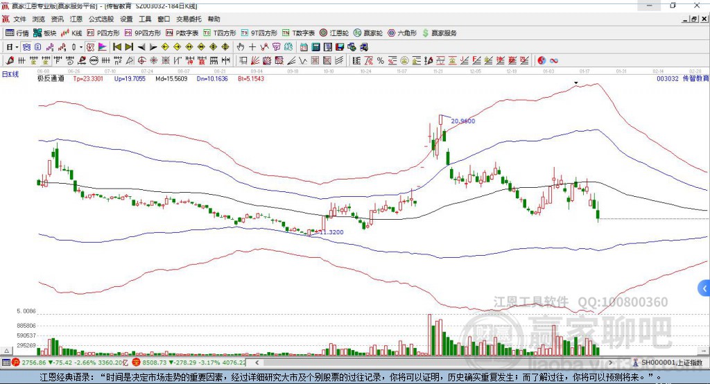
Task: Open the 江恩 menu
Action: (x=76, y=19)
